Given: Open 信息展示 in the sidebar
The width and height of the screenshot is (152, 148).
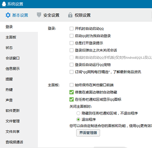Looking at the screenshot, I should point(19,69).
